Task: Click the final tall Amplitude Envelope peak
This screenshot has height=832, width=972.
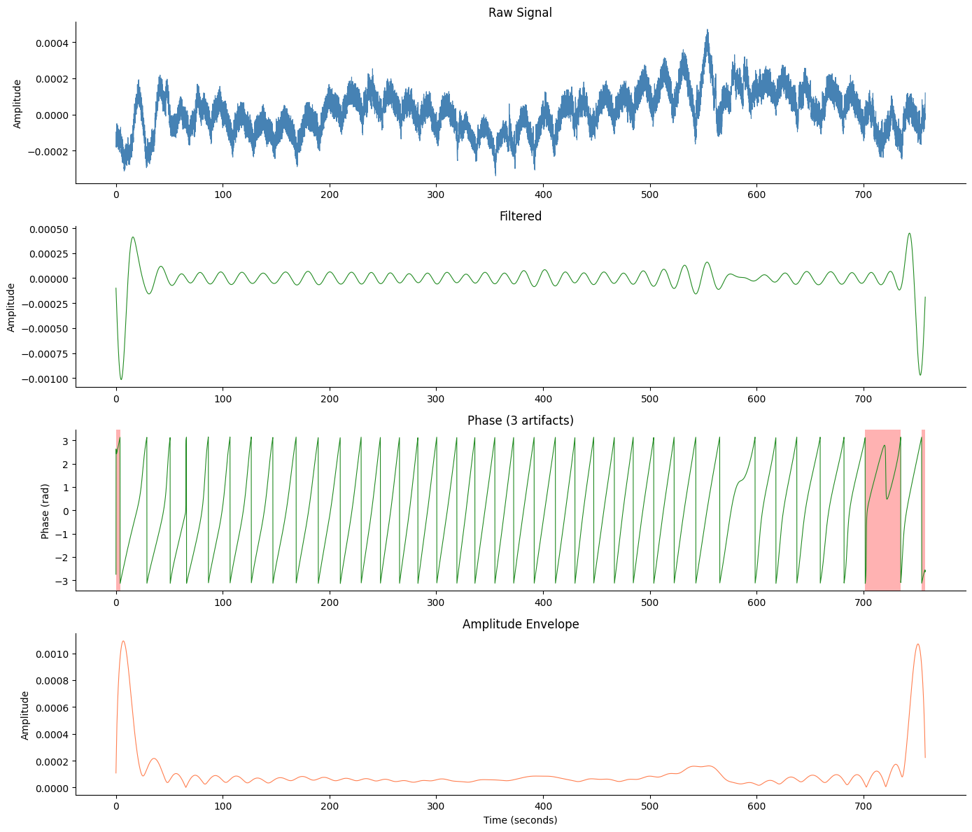Action: click(917, 644)
